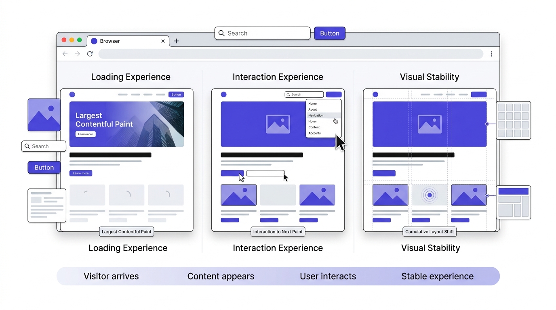Click Learn more below the black heading
Image resolution: width=556 pixels, height=310 pixels.
click(x=81, y=173)
